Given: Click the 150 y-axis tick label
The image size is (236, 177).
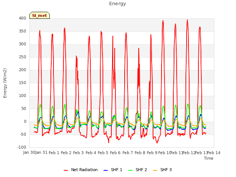Looking at the screenshot, I should [22, 83].
